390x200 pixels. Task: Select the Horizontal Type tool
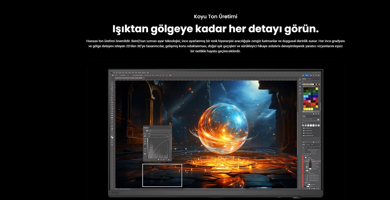pos(112,120)
